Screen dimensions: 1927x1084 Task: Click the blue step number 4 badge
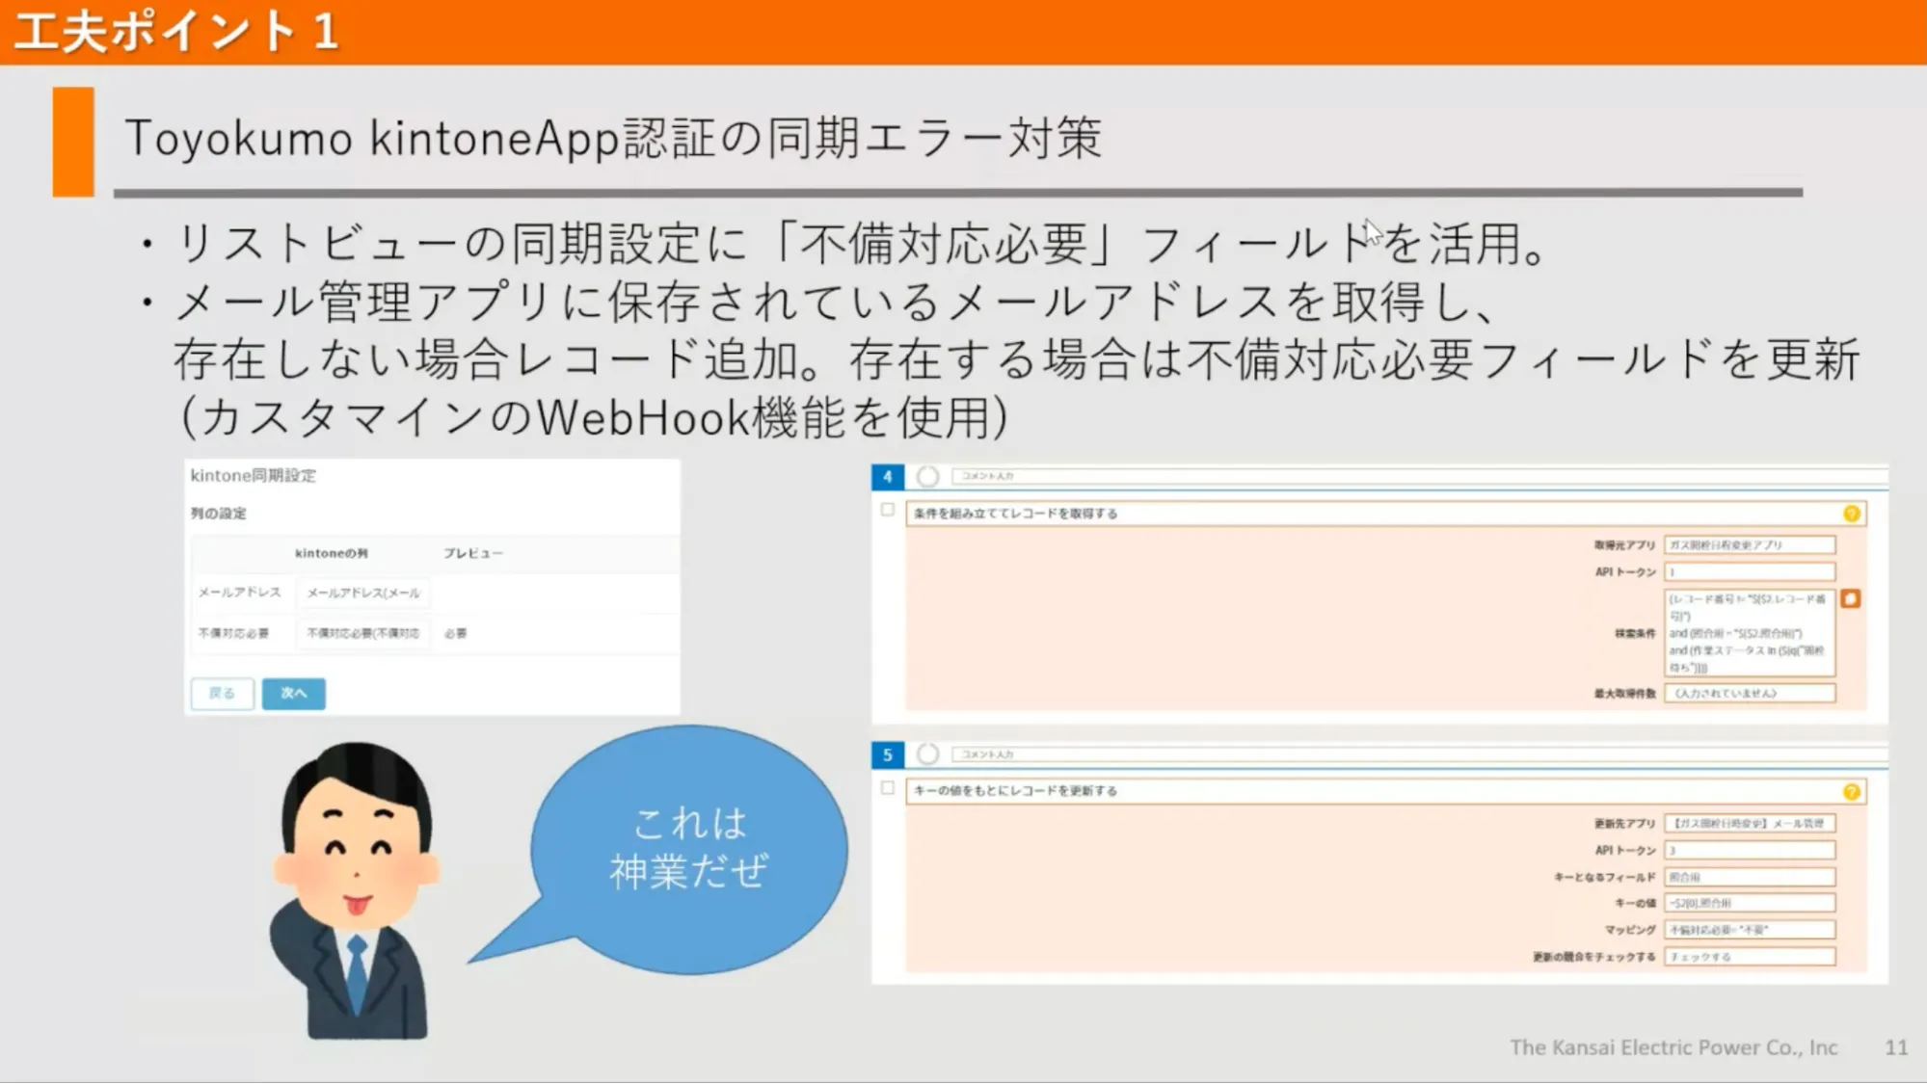coord(887,476)
